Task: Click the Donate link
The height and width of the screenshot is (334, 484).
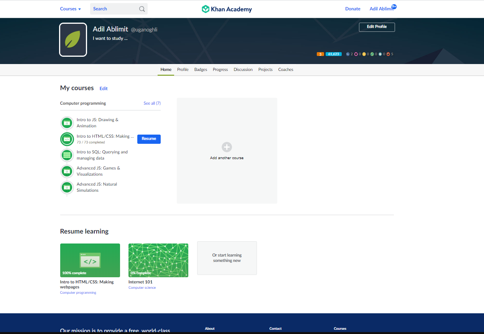Action: tap(353, 9)
